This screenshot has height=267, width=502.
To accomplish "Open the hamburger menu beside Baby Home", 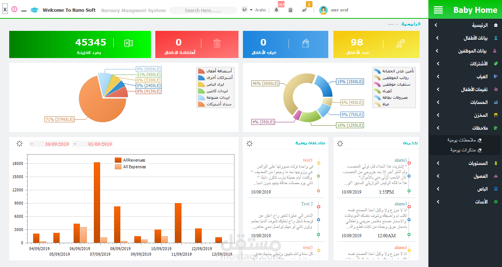I will [438, 10].
